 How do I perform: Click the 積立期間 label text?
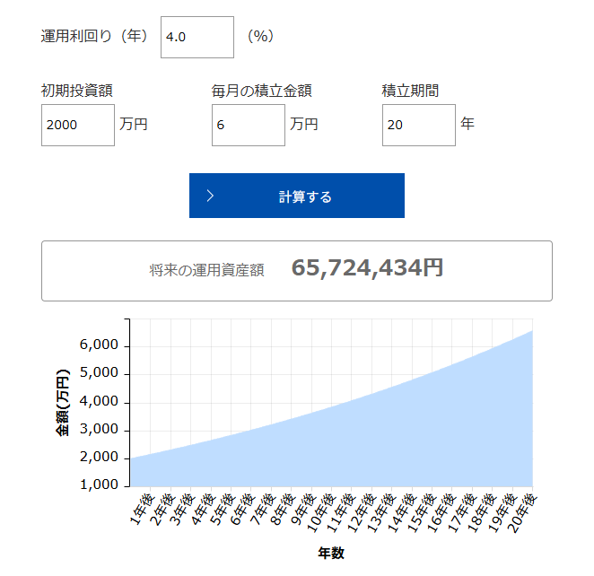410,91
